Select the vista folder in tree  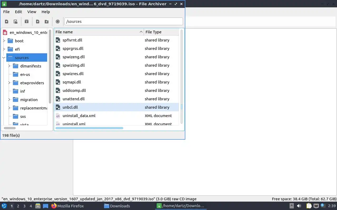[24, 124]
